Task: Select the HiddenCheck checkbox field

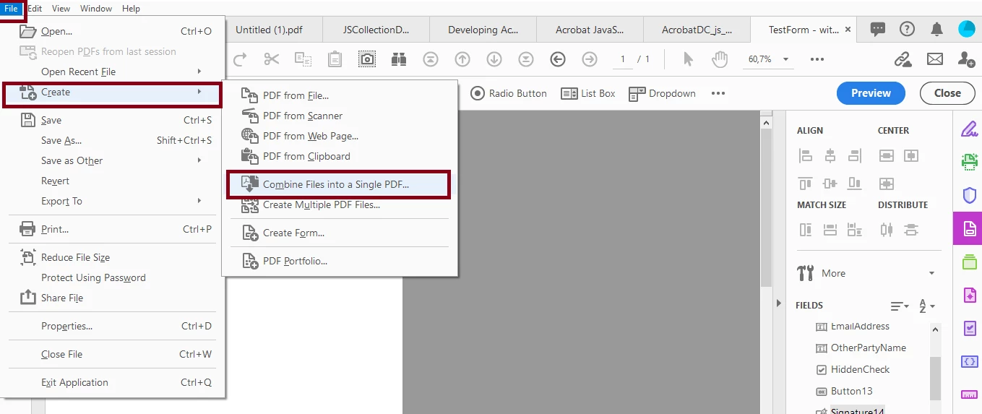Action: [853, 369]
